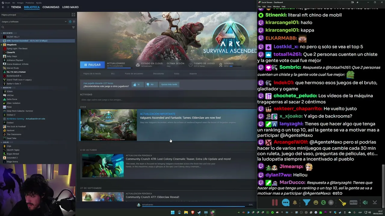Open Brave browser from the taskbar

tap(192, 212)
